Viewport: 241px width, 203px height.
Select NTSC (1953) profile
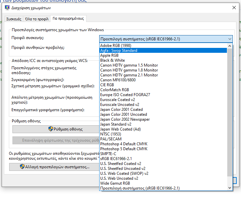(x=163, y=134)
